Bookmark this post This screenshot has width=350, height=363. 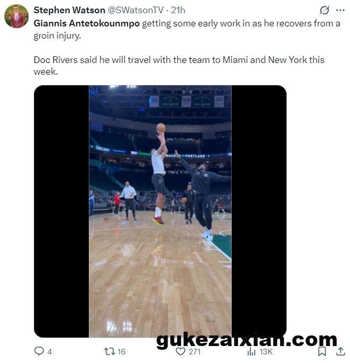point(322,351)
